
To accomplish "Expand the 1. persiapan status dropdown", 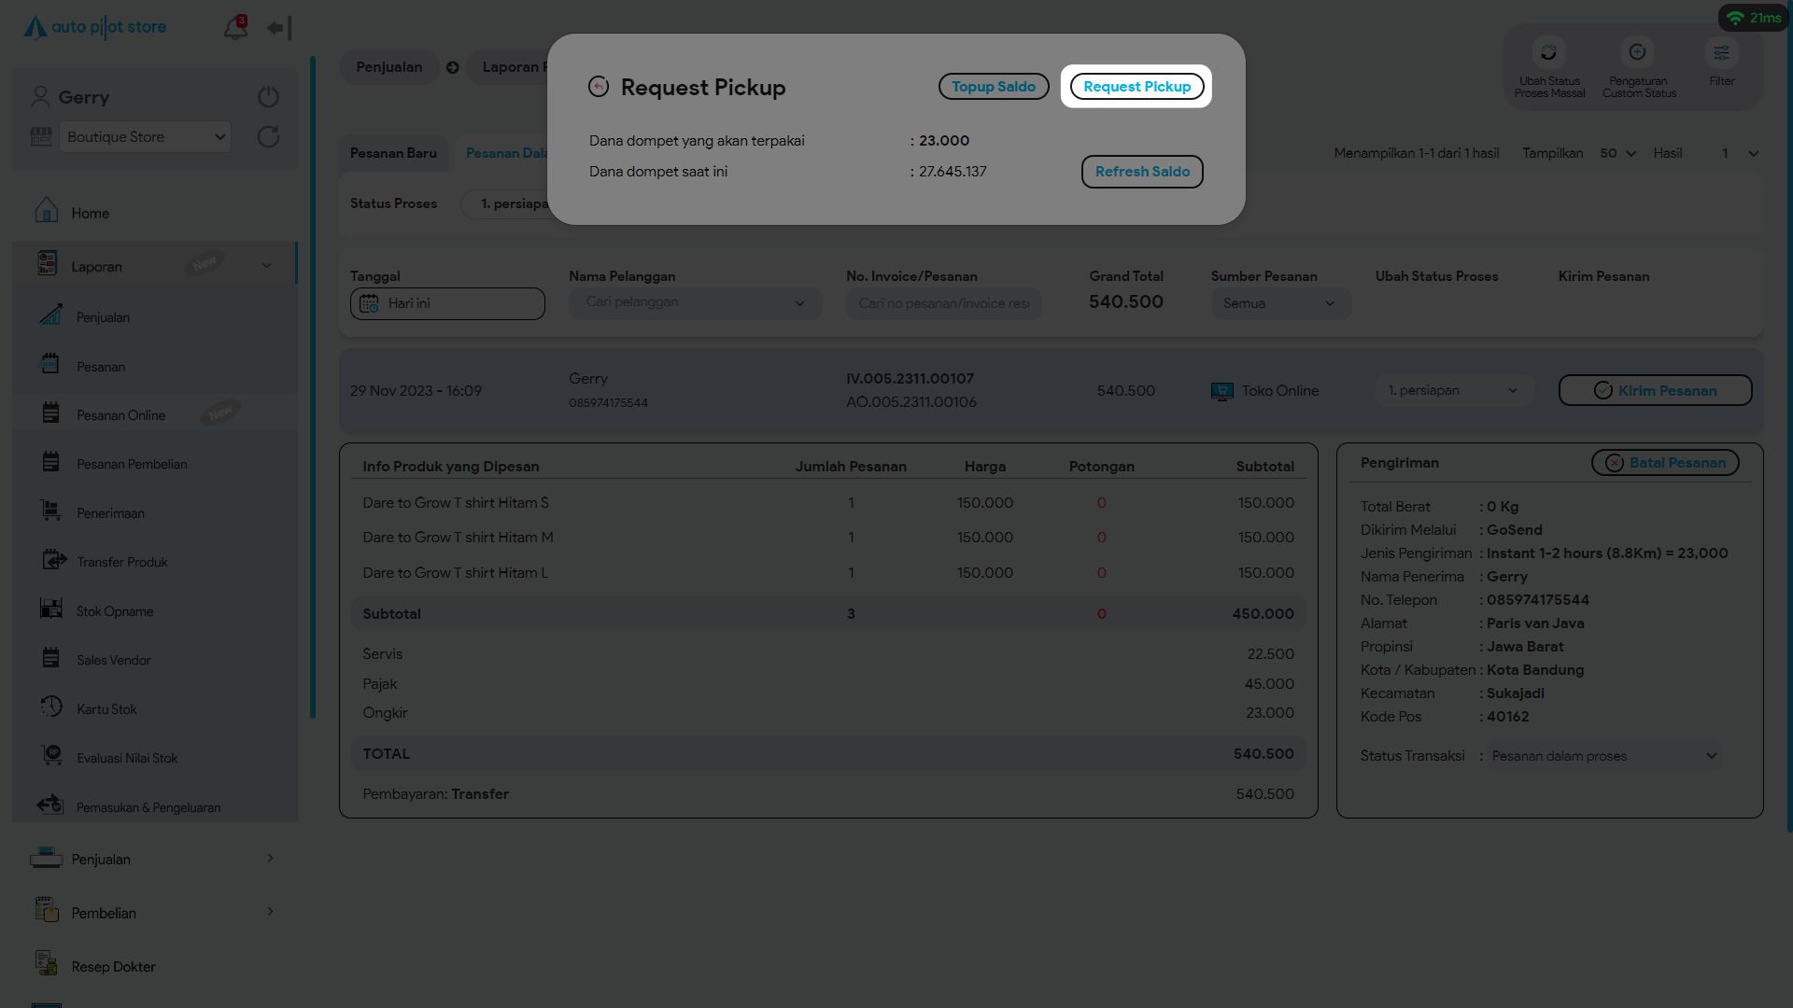I will coord(1453,391).
